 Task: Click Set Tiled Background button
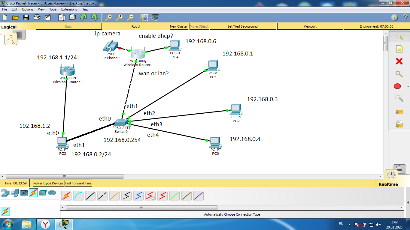coord(242,26)
